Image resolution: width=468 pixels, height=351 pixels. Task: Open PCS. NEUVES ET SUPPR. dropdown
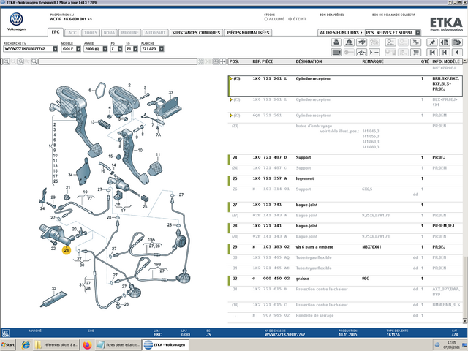click(x=418, y=32)
